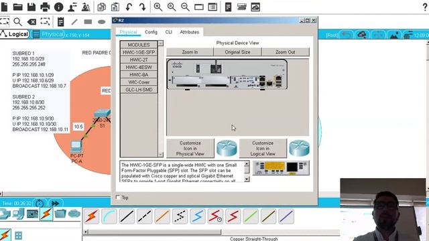The width and height of the screenshot is (429, 241).
Task: Choose the Inspect magnifier tool
Action: 18,21
